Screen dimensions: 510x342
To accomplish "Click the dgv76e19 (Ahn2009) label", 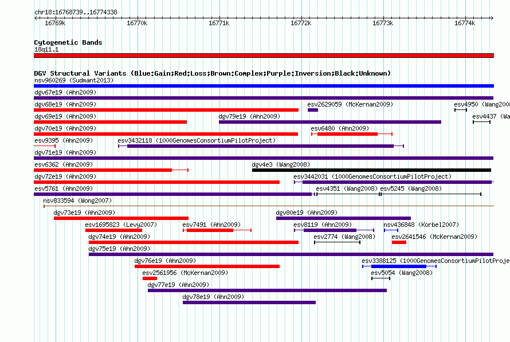I will coord(165,261).
